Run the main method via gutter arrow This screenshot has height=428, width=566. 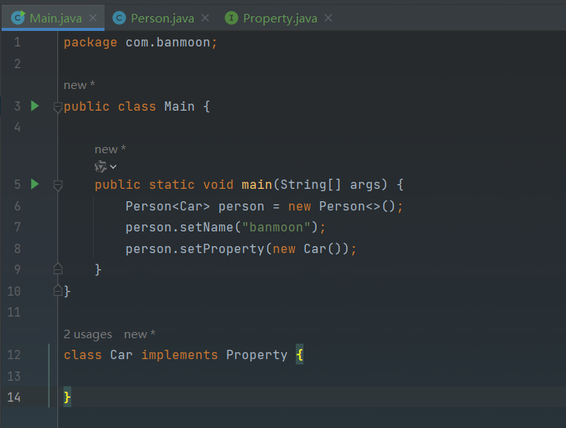35,184
